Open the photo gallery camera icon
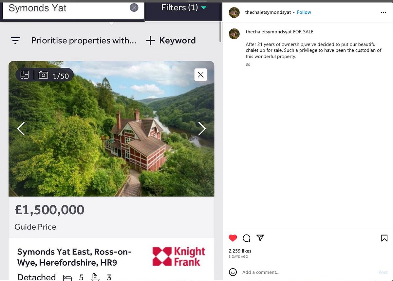 pyautogui.click(x=44, y=76)
